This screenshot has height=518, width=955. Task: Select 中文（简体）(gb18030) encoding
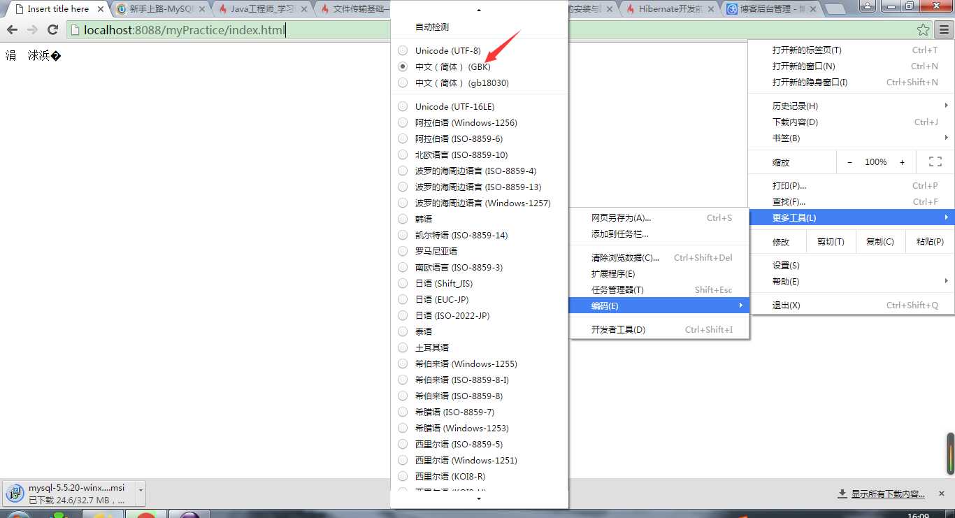pos(480,82)
